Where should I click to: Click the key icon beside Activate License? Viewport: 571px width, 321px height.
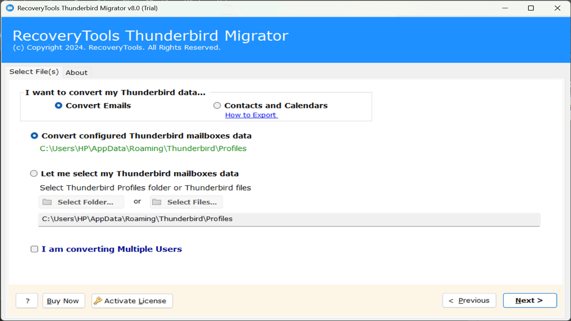(x=98, y=301)
